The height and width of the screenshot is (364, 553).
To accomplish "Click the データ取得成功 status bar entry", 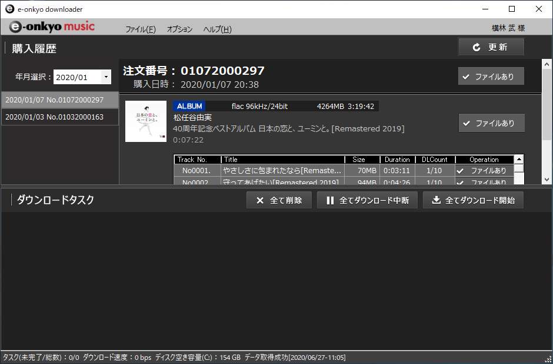I will pos(295,358).
